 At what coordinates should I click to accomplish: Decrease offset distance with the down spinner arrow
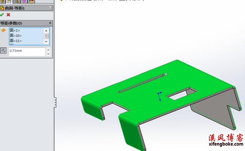pos(48,54)
